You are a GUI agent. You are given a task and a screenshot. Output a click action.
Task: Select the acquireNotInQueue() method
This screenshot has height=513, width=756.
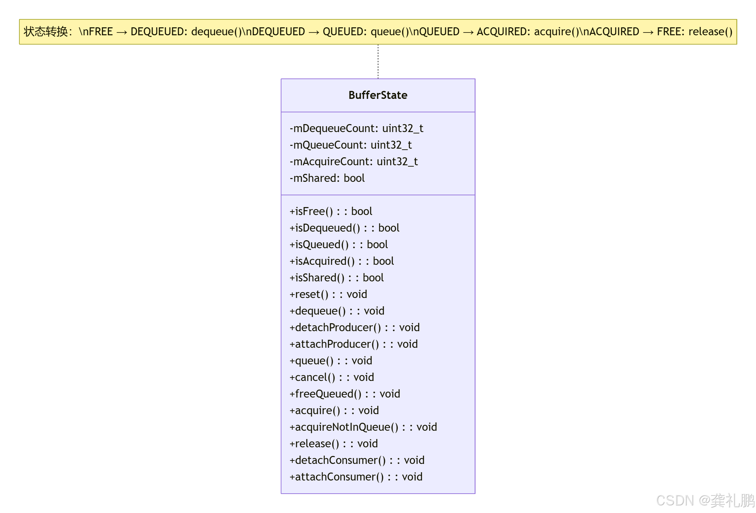coord(363,427)
